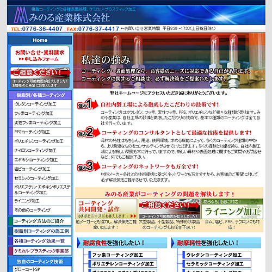Click the みのる産業株式会社 company logo
Image resolution: width=272 pixels, height=272 pixels.
coord(62,15)
